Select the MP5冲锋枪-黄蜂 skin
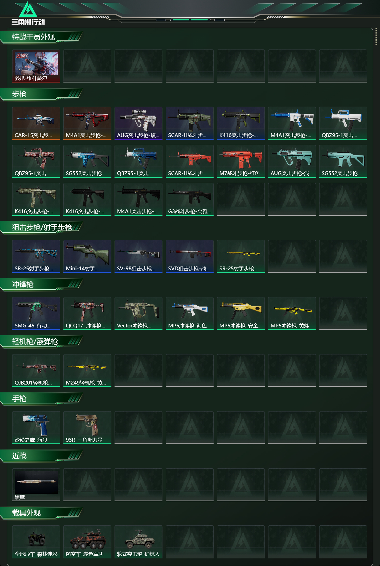This screenshot has height=566, width=380. (x=292, y=313)
